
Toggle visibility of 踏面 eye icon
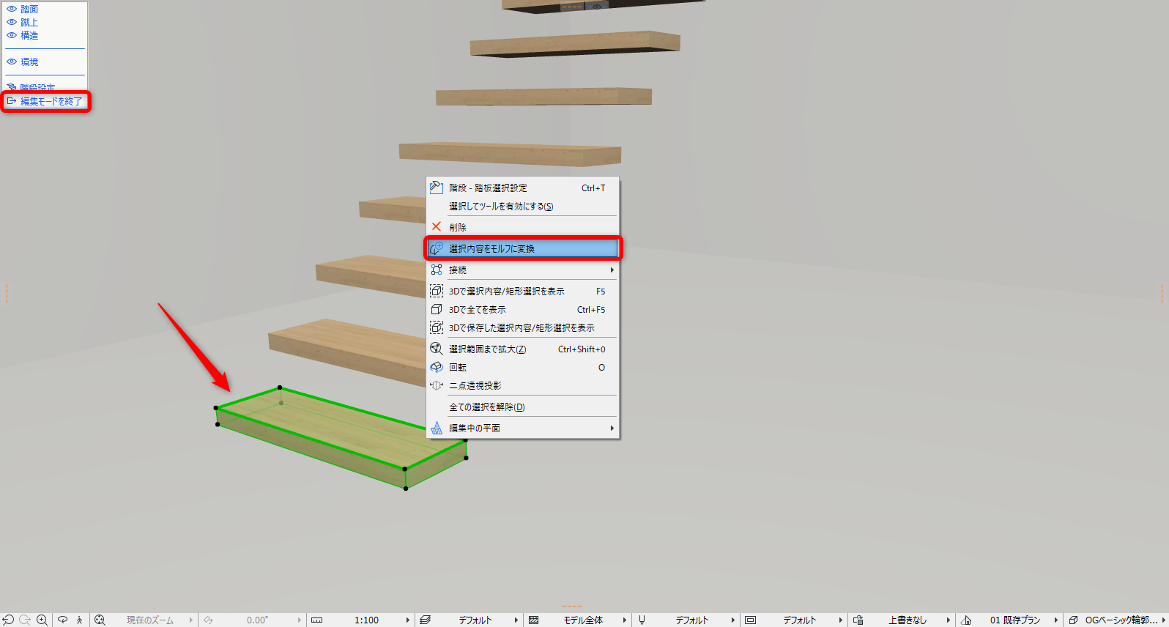[x=12, y=9]
